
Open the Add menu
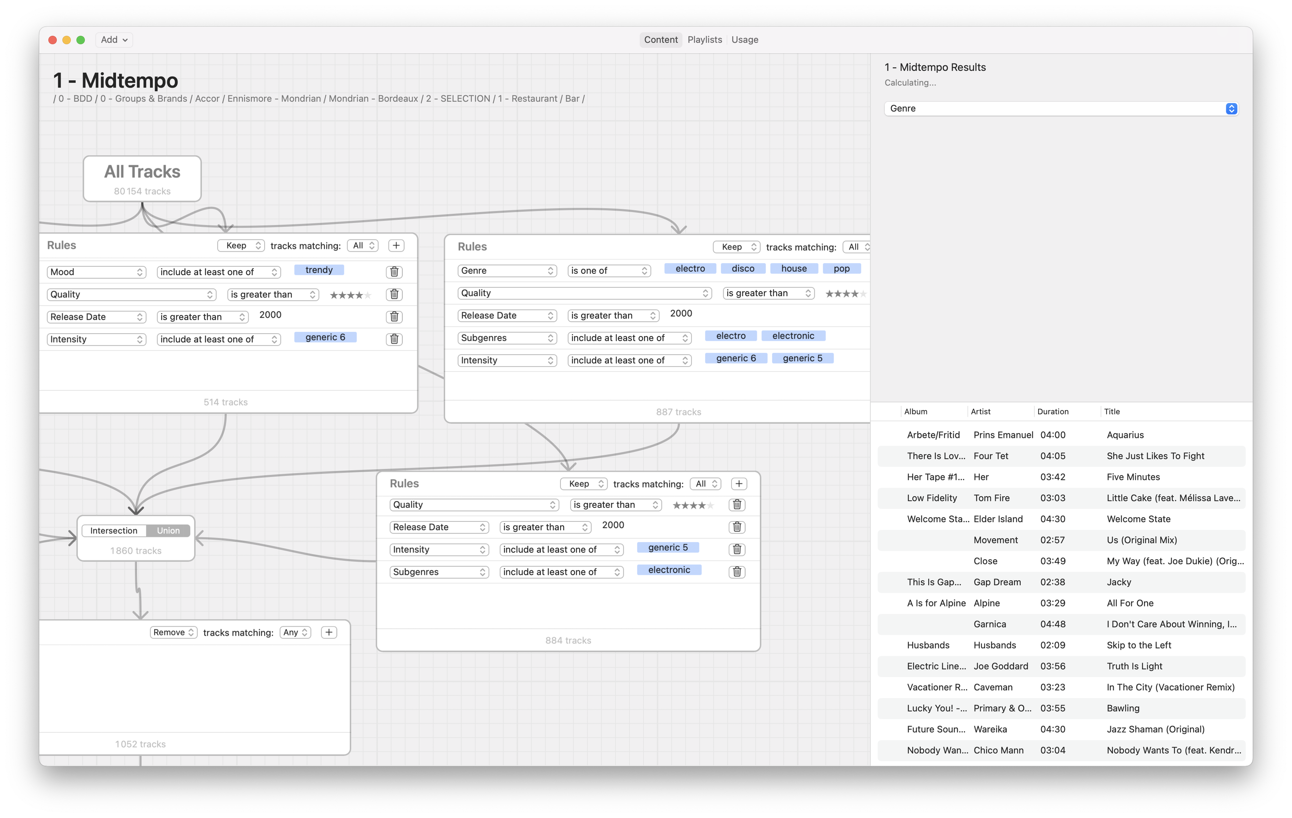[114, 40]
